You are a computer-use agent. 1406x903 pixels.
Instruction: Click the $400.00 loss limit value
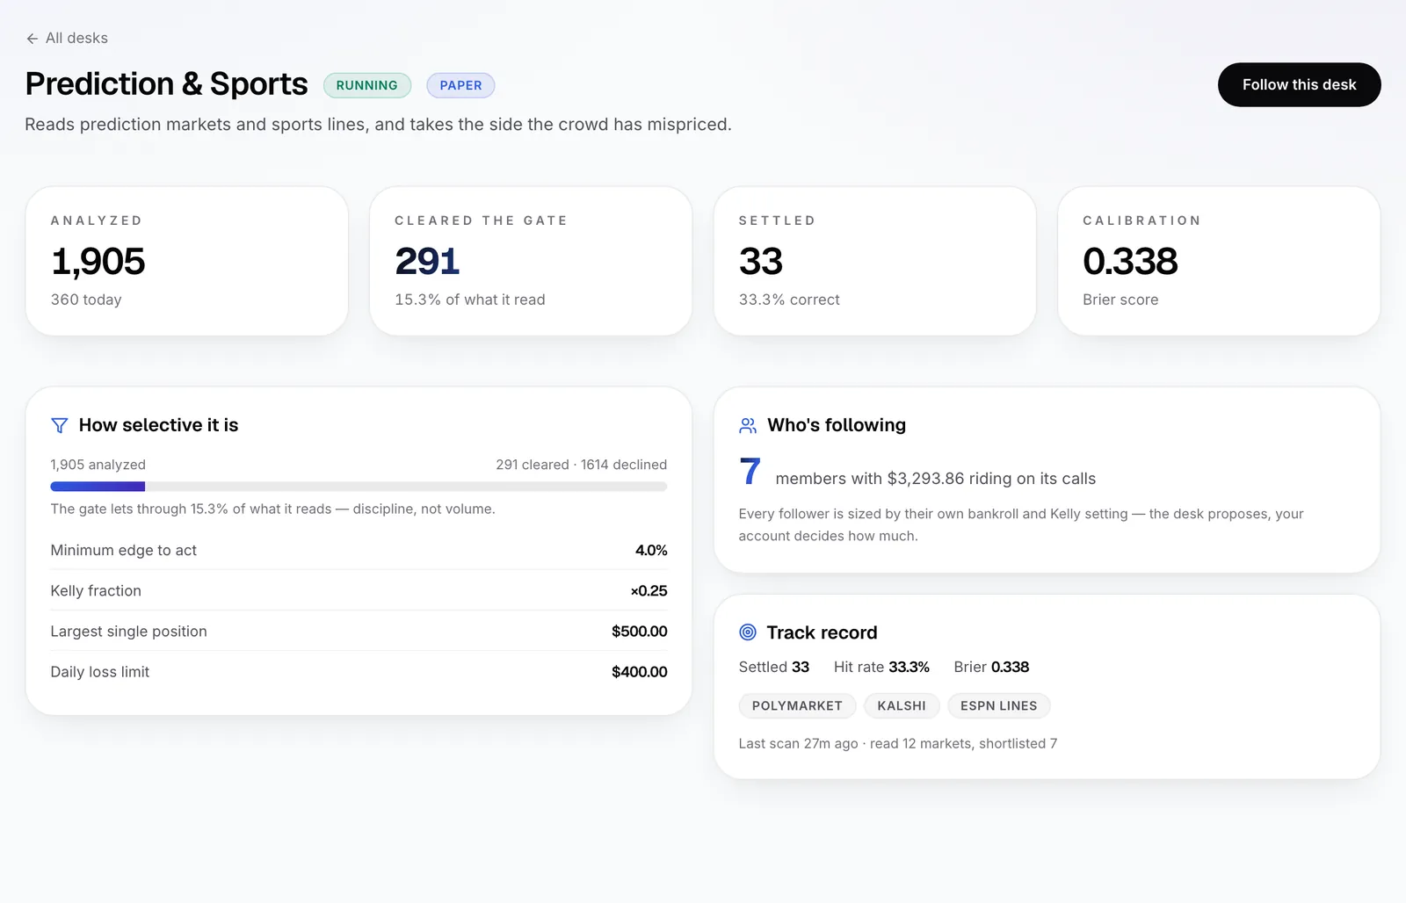[x=639, y=672]
